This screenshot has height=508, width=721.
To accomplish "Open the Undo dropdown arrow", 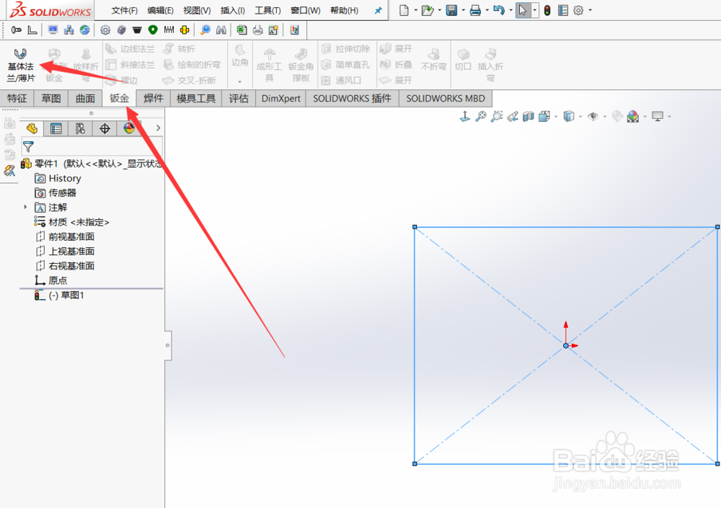I will [511, 10].
